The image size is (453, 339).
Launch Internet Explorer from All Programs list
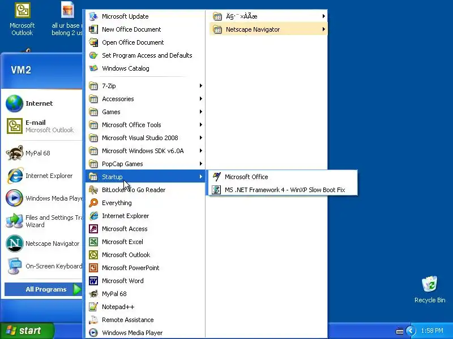coord(146,216)
